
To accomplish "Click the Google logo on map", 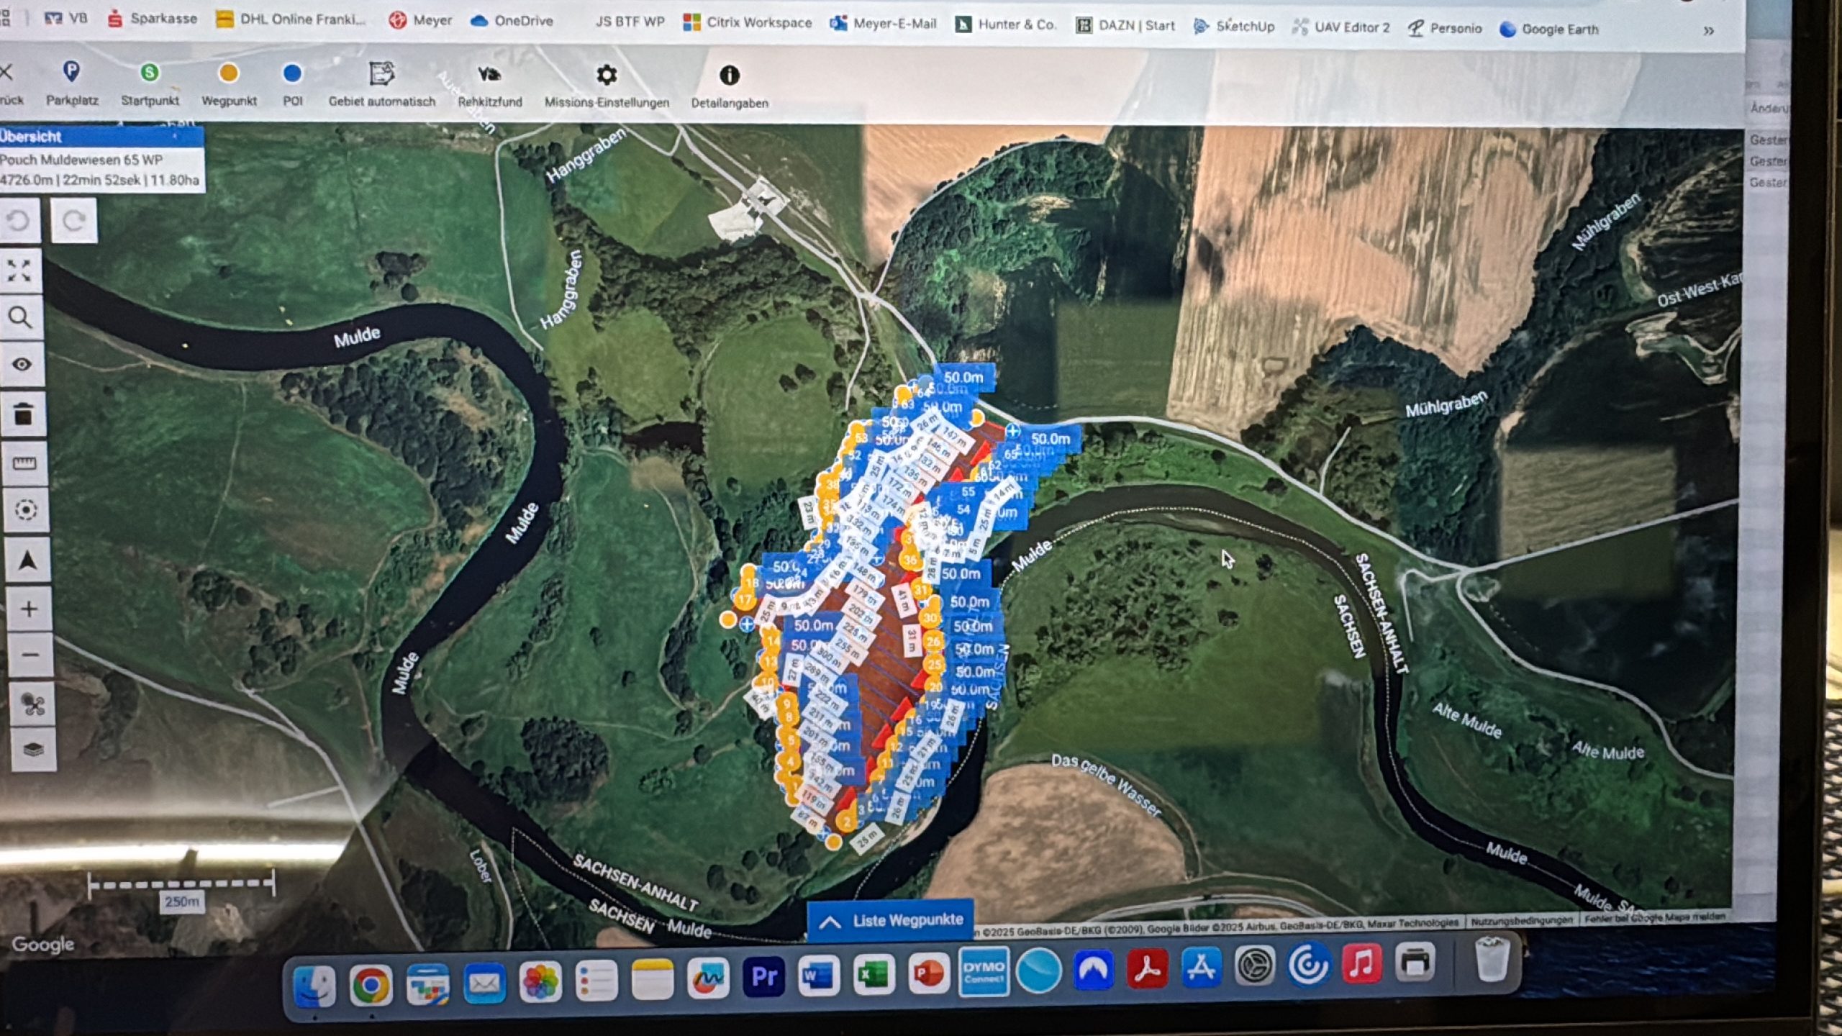I will tap(43, 944).
